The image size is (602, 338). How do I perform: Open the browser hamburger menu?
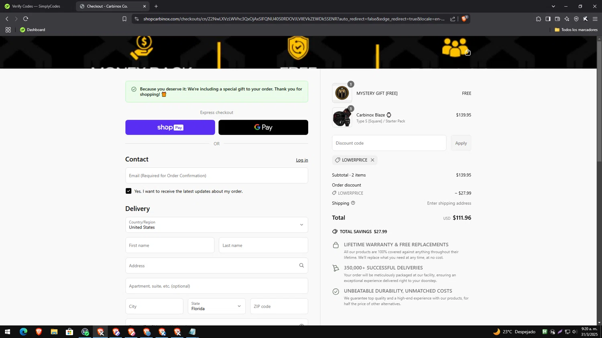[595, 19]
